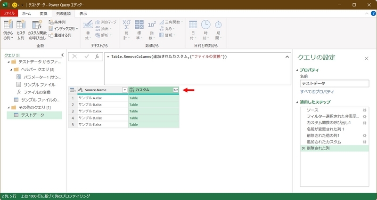Cancel the formula edit with X icon

click(74, 56)
